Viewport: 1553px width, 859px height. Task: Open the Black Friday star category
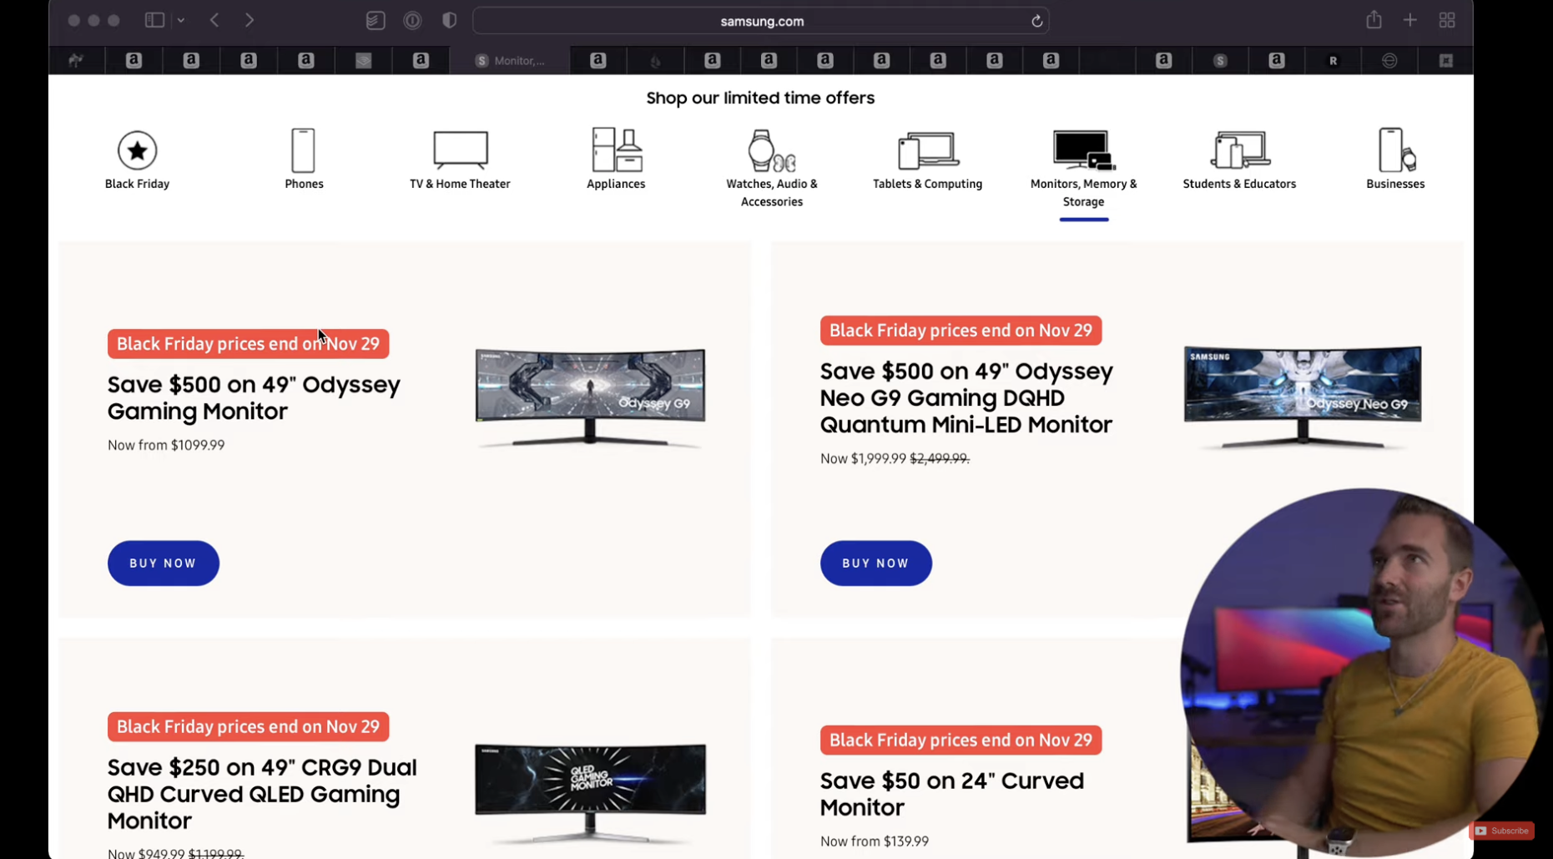pos(137,151)
